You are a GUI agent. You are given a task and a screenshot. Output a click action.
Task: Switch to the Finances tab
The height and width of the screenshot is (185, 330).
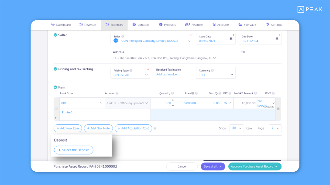click(x=194, y=25)
